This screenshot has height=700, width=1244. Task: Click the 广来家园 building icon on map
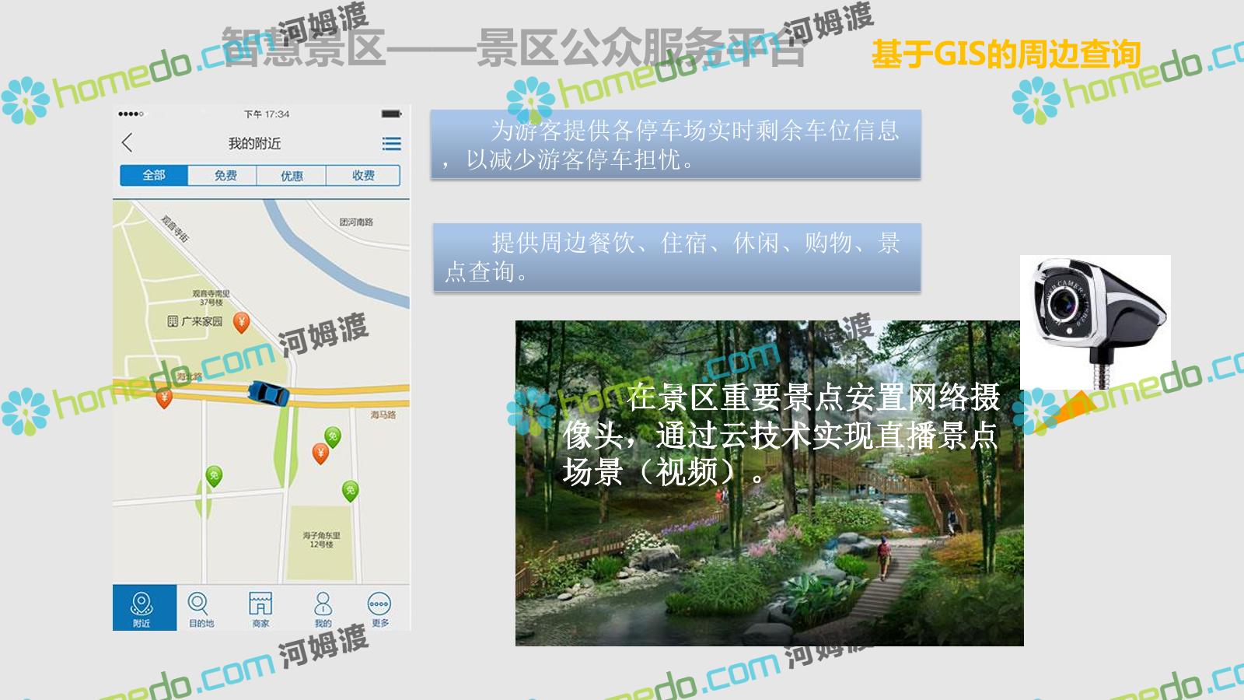click(173, 321)
